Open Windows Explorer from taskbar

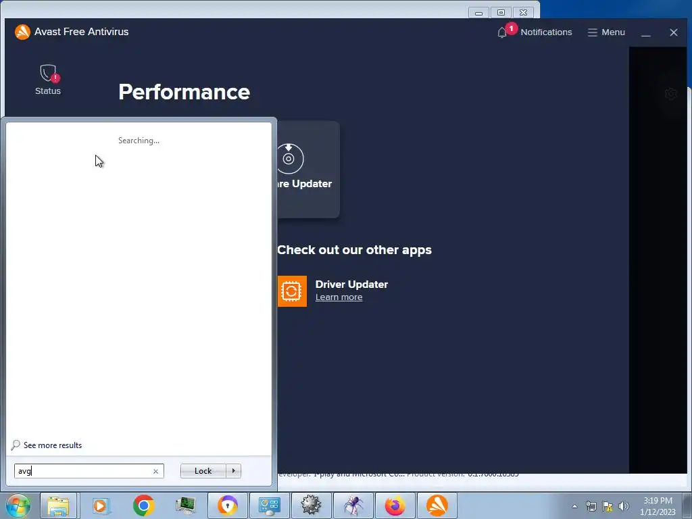click(58, 505)
